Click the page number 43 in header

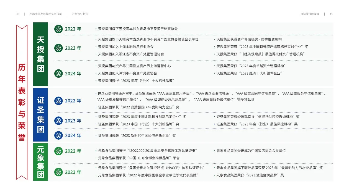click(x=18, y=14)
